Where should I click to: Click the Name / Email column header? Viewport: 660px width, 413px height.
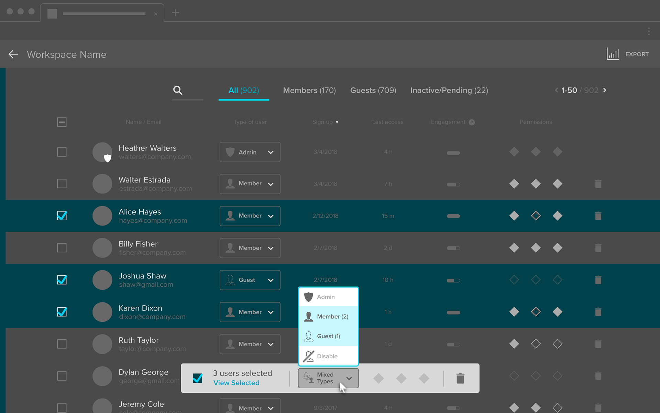[143, 122]
